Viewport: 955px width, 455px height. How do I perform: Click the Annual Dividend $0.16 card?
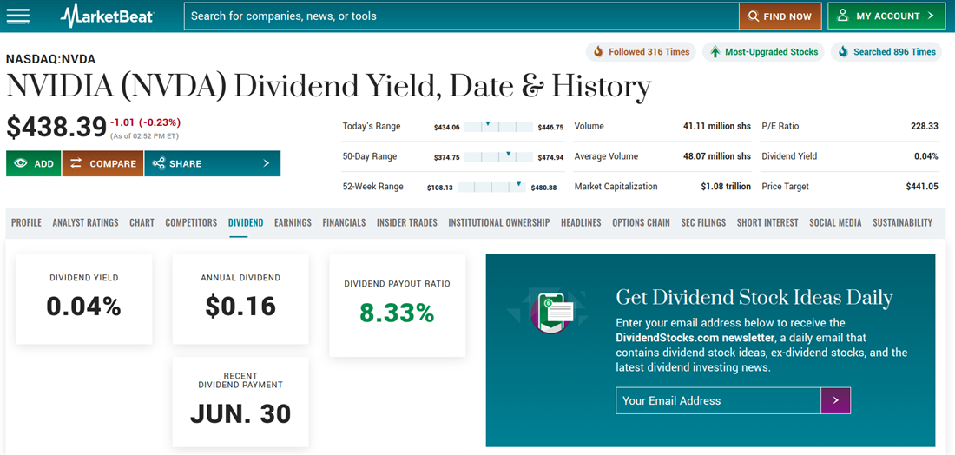pos(240,299)
